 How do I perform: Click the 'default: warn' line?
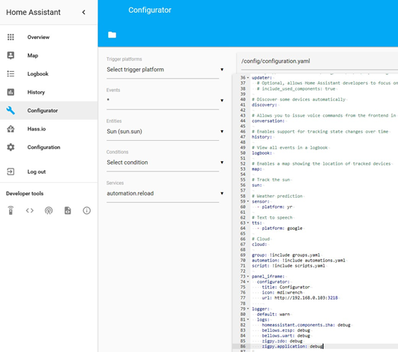[273, 315]
